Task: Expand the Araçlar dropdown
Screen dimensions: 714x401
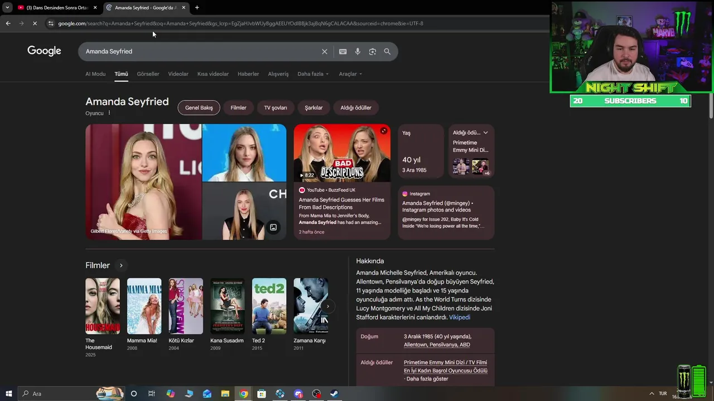Action: pyautogui.click(x=350, y=74)
